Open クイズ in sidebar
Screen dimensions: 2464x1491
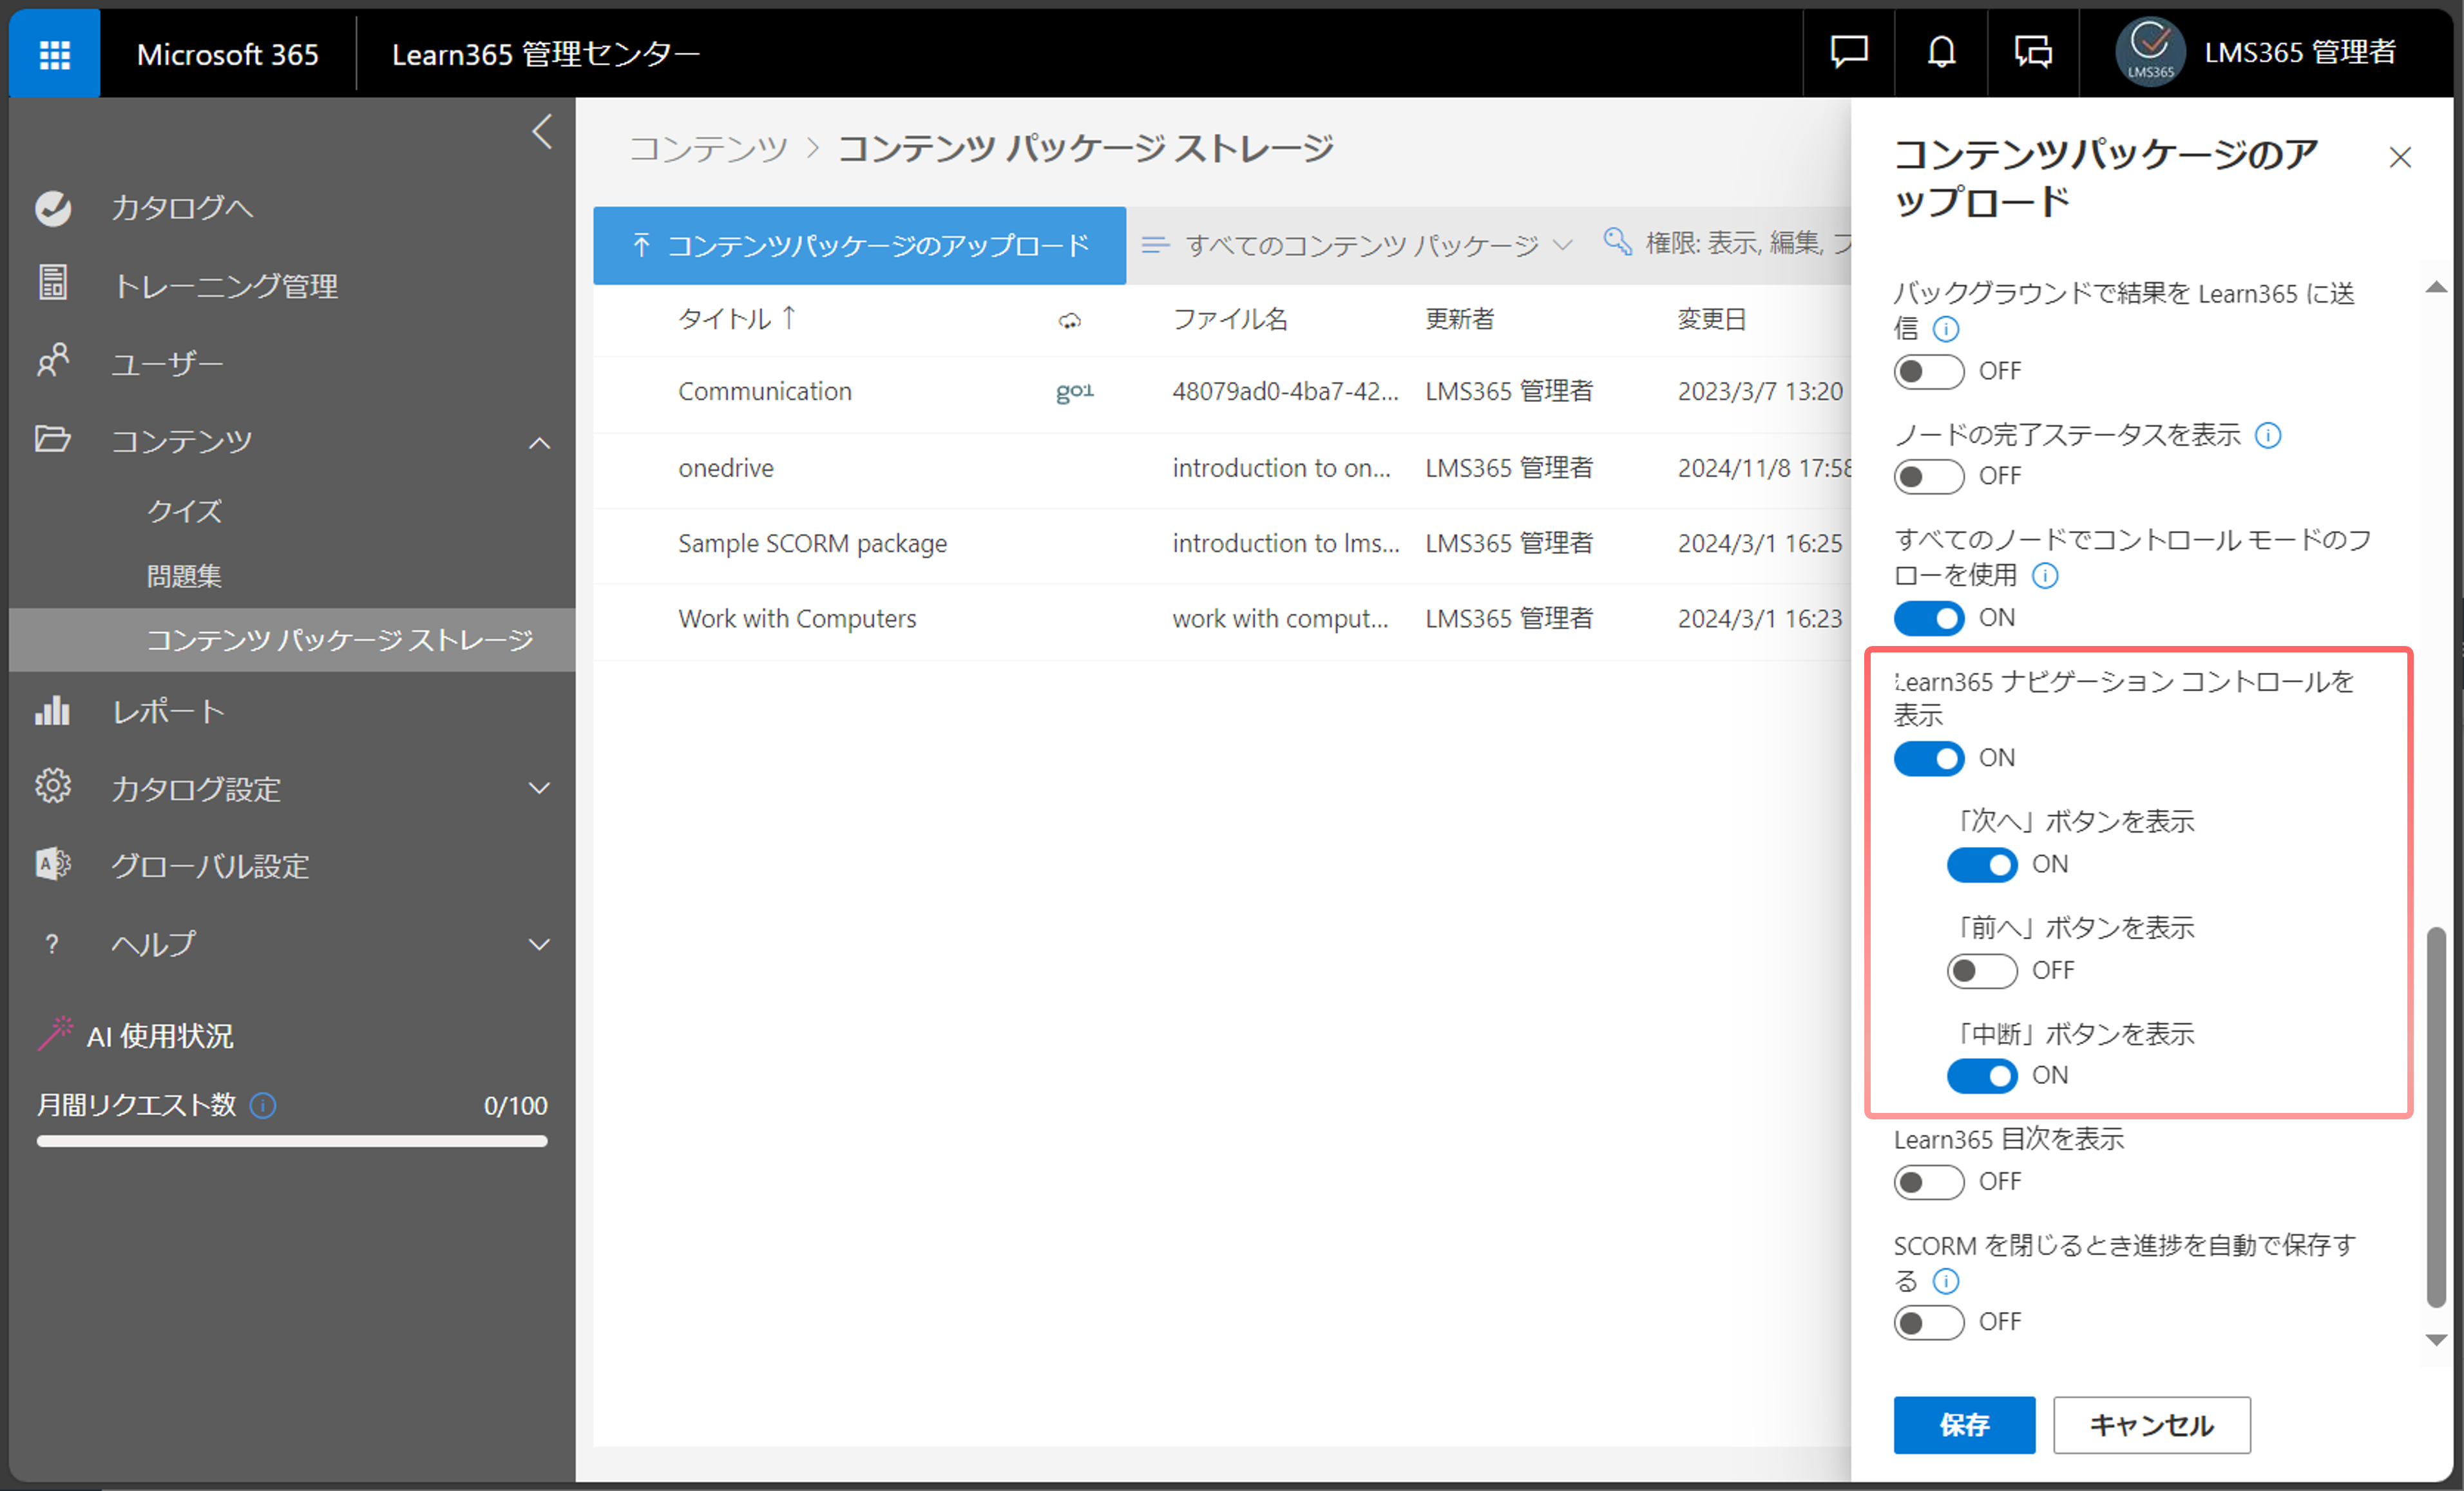[184, 511]
